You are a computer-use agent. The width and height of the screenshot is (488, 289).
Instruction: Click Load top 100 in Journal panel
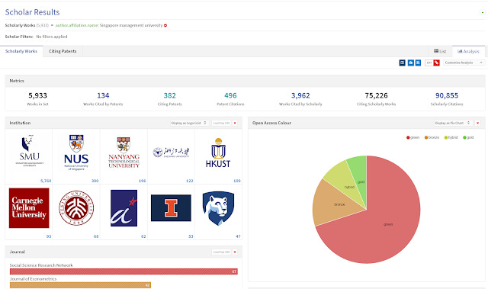point(221,252)
